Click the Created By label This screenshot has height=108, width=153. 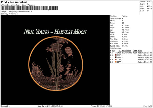[x=5, y=106]
